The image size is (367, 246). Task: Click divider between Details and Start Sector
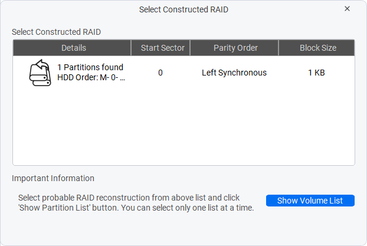[131, 48]
